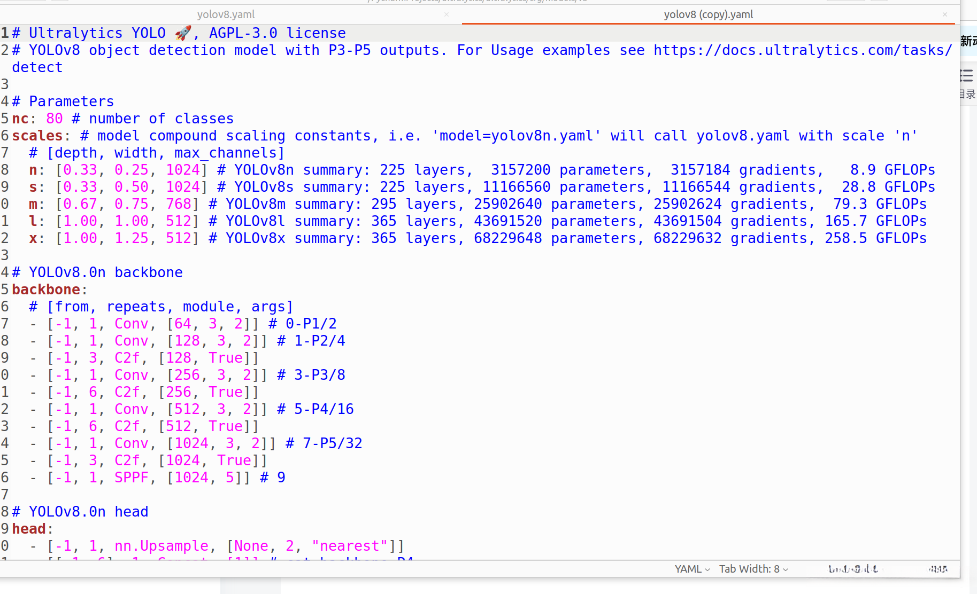Click the 目录 list icon in background window

tap(967, 76)
